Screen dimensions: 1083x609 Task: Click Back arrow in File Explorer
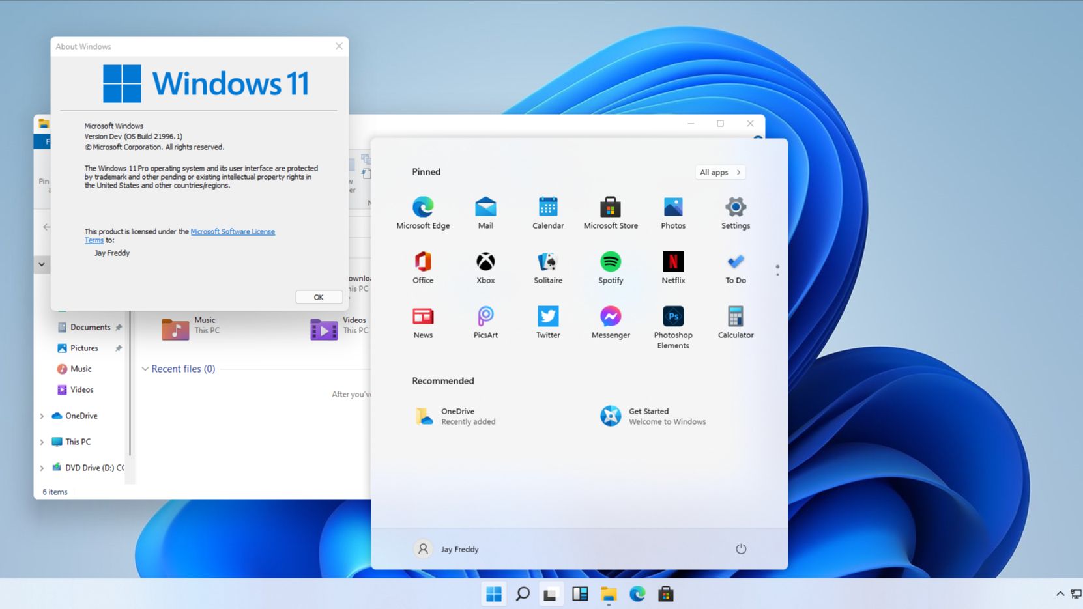pos(46,227)
